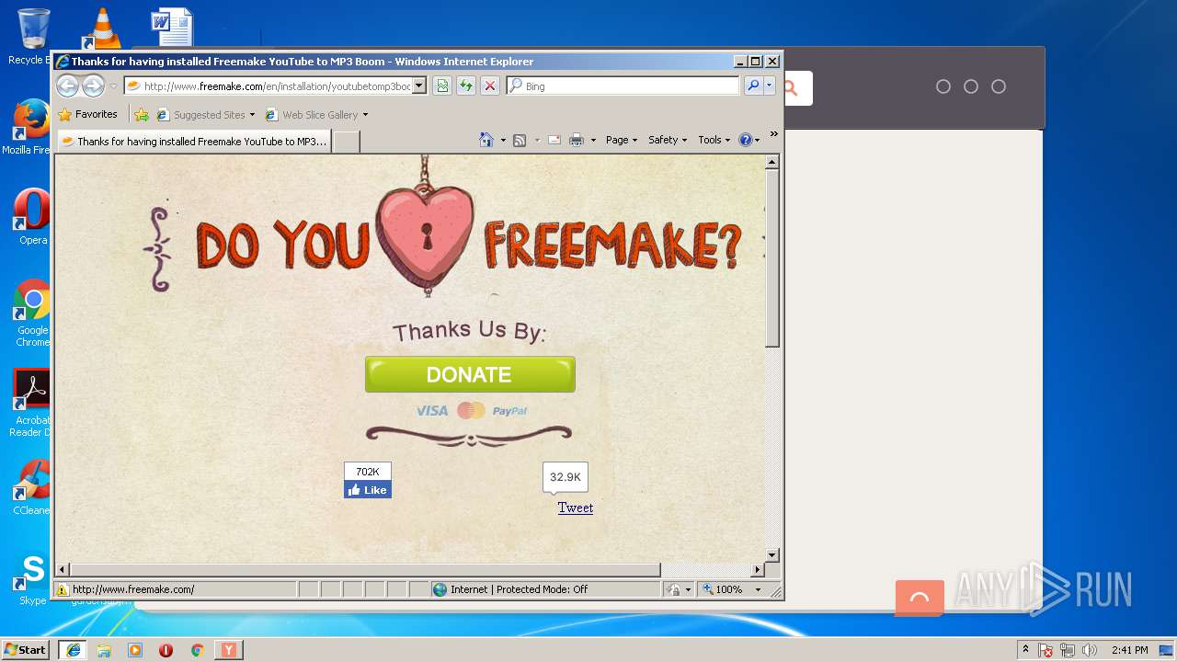Open a new blank tab
Viewport: 1177px width, 662px height.
(345, 142)
